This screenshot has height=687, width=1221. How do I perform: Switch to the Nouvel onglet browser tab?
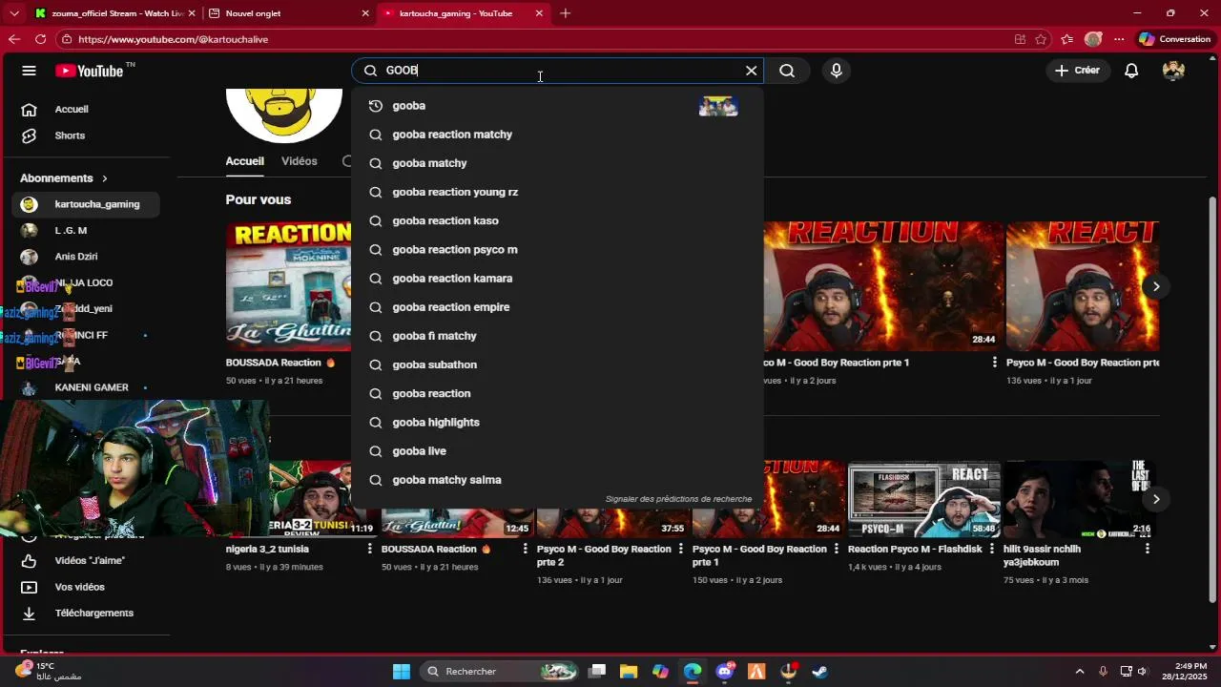(x=288, y=13)
